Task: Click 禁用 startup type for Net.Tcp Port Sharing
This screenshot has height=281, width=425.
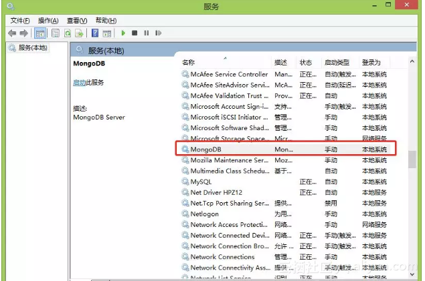Action: coord(331,203)
